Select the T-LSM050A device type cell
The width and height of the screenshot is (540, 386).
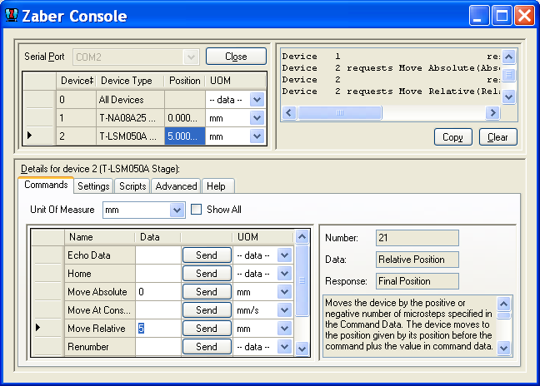(131, 136)
